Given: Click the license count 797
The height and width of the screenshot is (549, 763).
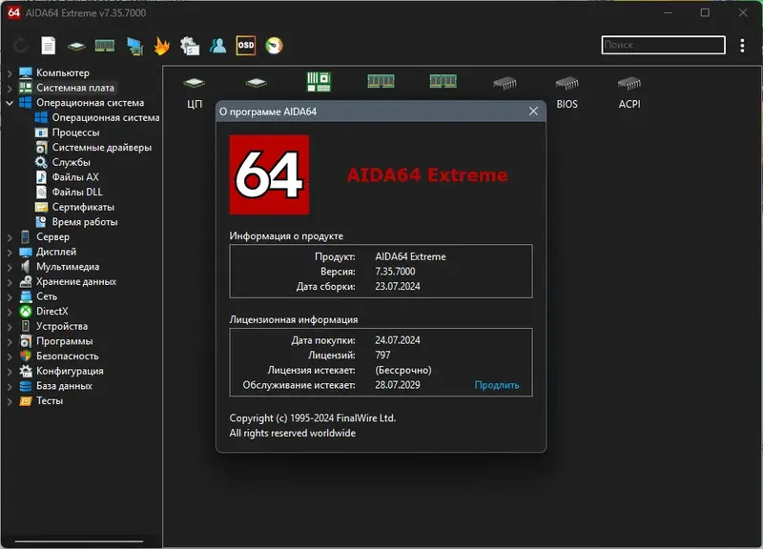Looking at the screenshot, I should [x=382, y=355].
